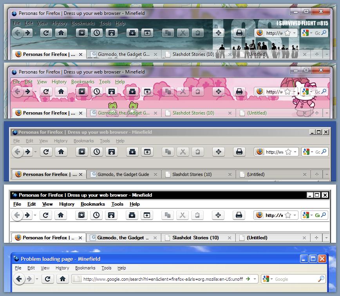Image resolution: width=340 pixels, height=296 pixels.
Task: Click the crosshair toolbar icon
Action: point(218,33)
